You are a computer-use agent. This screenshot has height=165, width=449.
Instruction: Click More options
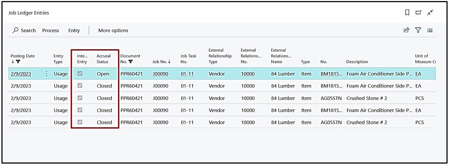click(x=113, y=30)
